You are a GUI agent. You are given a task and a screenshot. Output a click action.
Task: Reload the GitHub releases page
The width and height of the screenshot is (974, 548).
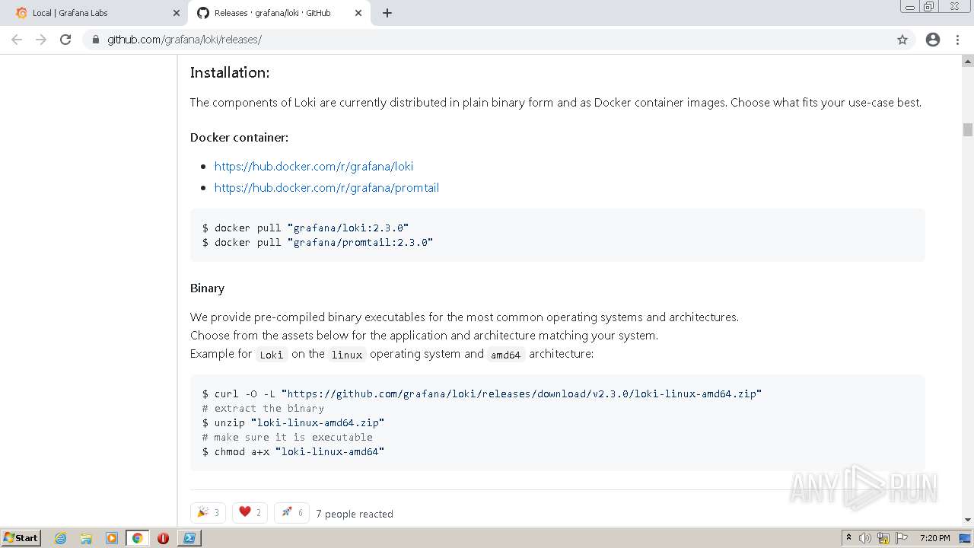(65, 40)
